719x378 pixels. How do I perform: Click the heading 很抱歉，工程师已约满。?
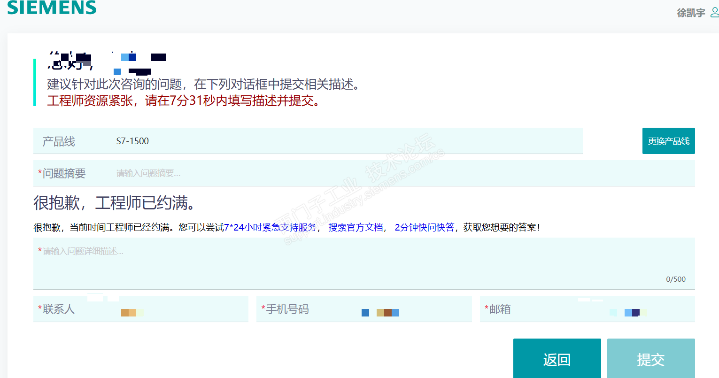115,203
